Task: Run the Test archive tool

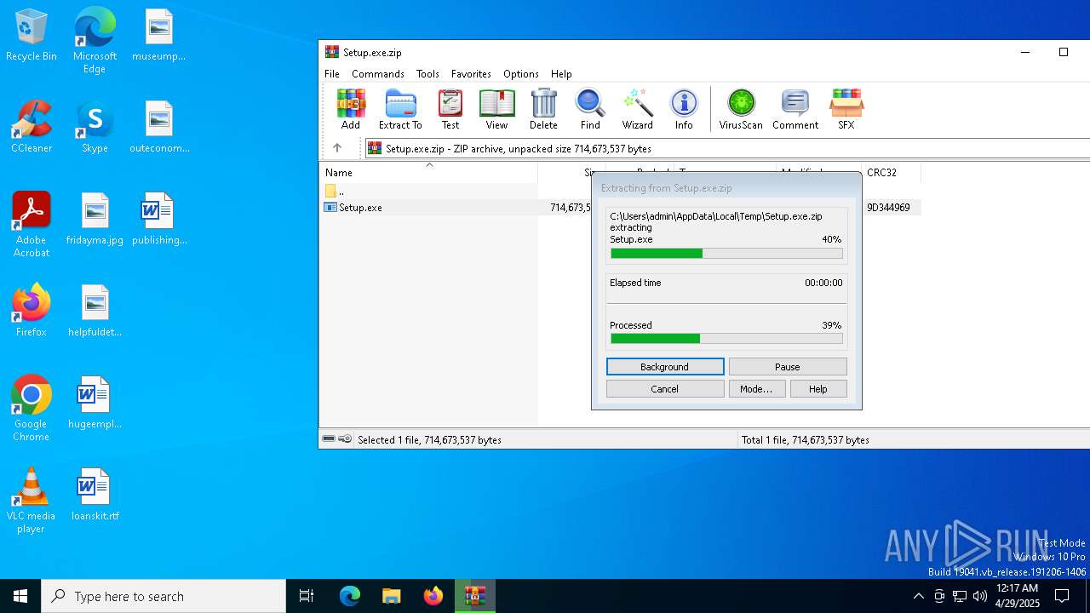Action: [450, 109]
